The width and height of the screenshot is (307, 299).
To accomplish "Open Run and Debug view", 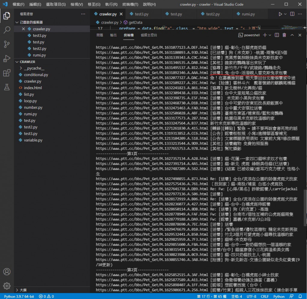I will pos(7,59).
